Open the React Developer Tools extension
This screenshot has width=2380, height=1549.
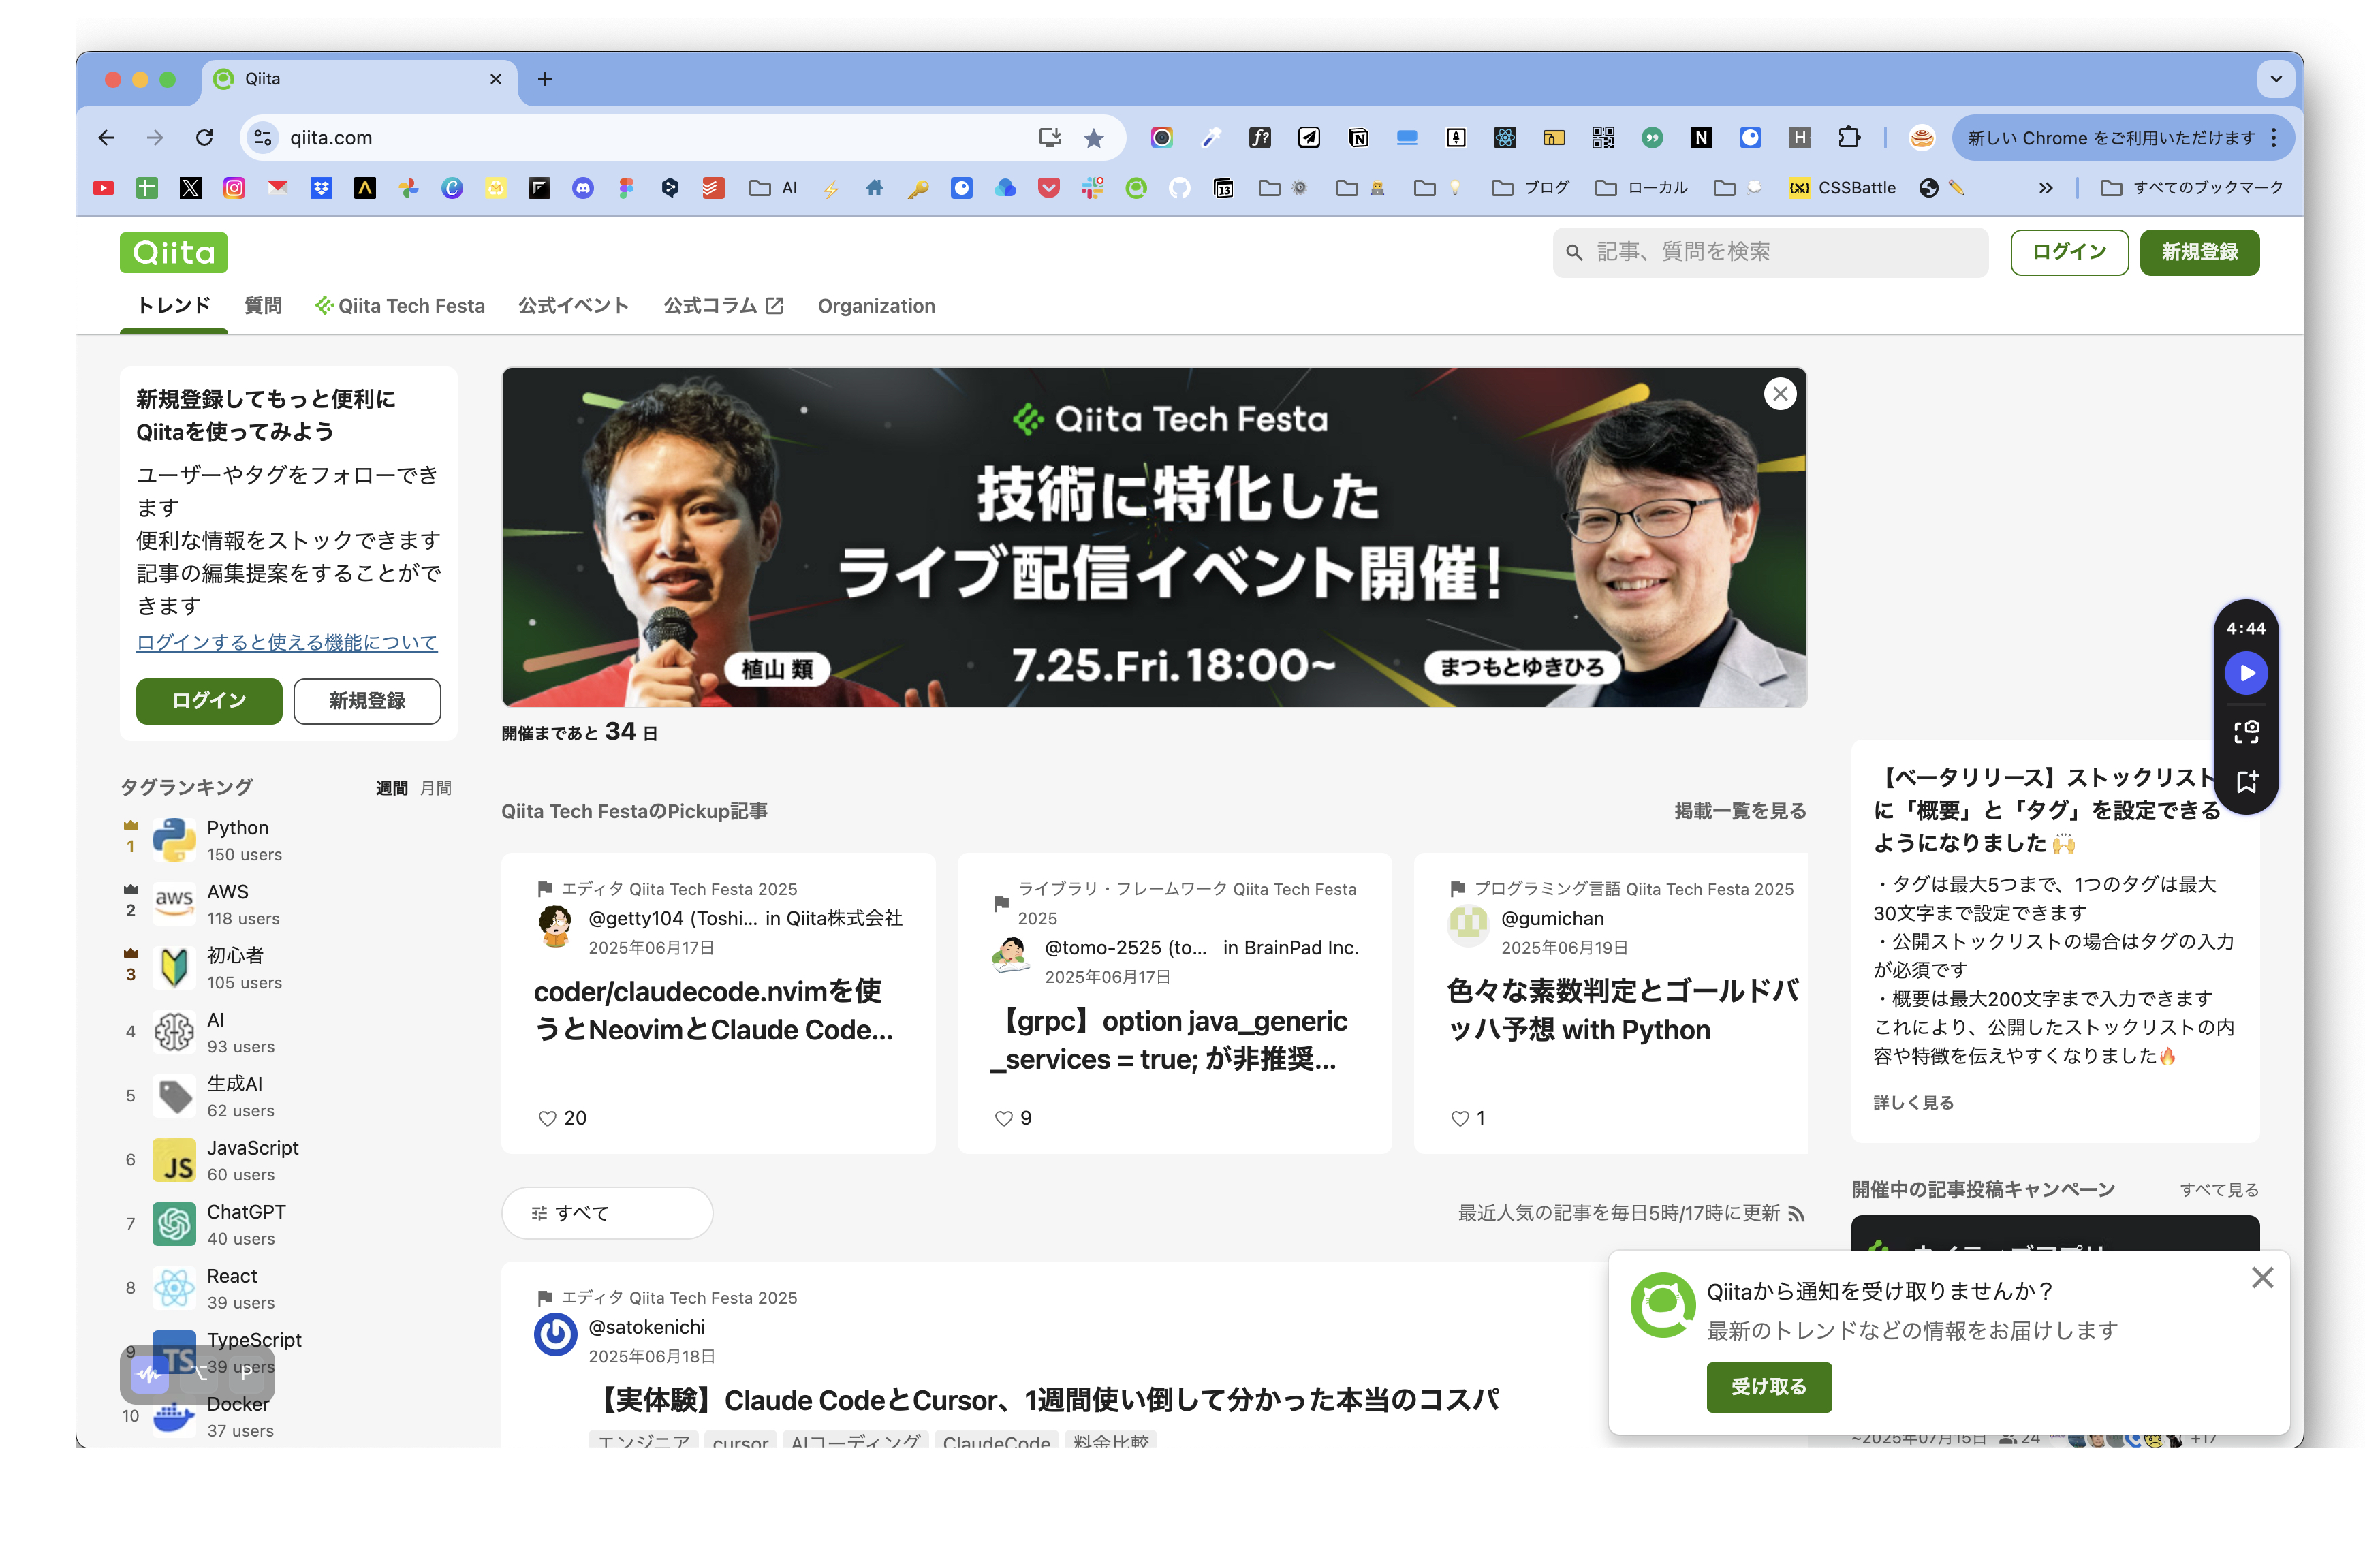point(1505,138)
